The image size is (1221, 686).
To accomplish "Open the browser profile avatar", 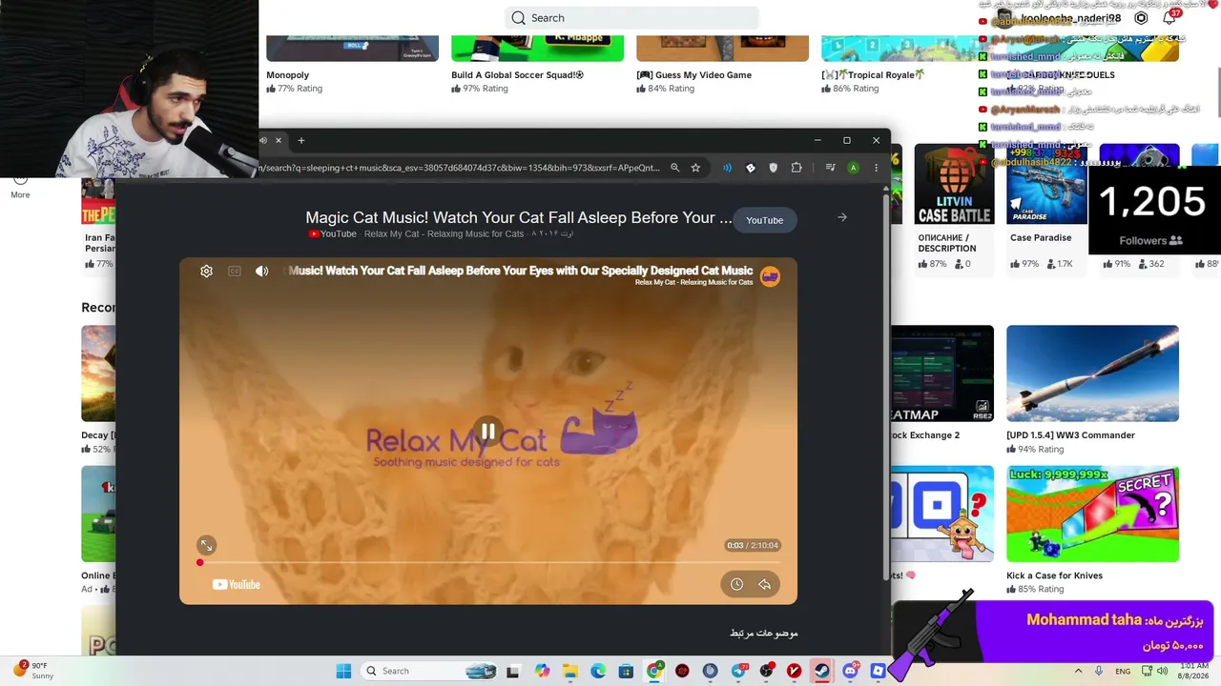I will tap(853, 168).
